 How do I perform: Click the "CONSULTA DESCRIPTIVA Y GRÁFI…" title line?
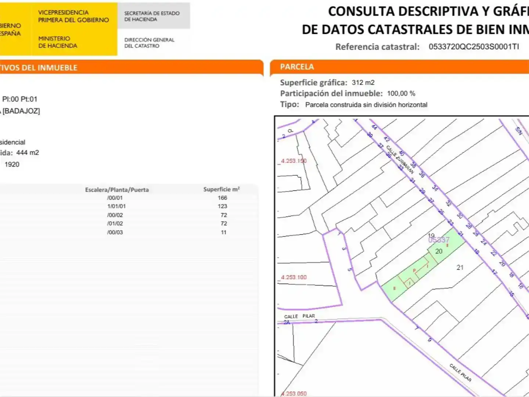(x=428, y=11)
